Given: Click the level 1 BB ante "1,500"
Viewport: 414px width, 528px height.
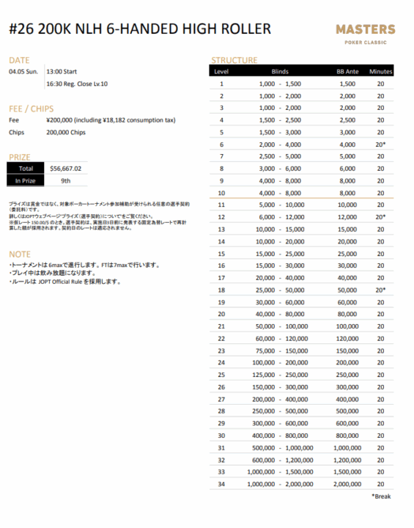Looking at the screenshot, I should pos(347,84).
